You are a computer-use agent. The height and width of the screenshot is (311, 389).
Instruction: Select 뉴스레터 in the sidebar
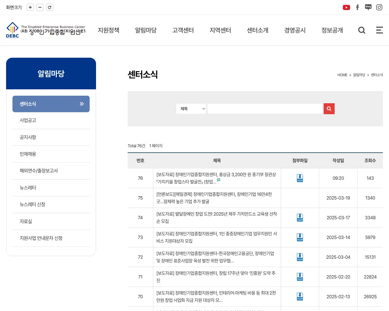pos(51,188)
